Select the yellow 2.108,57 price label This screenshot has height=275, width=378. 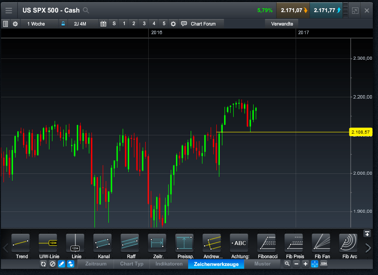(x=361, y=132)
